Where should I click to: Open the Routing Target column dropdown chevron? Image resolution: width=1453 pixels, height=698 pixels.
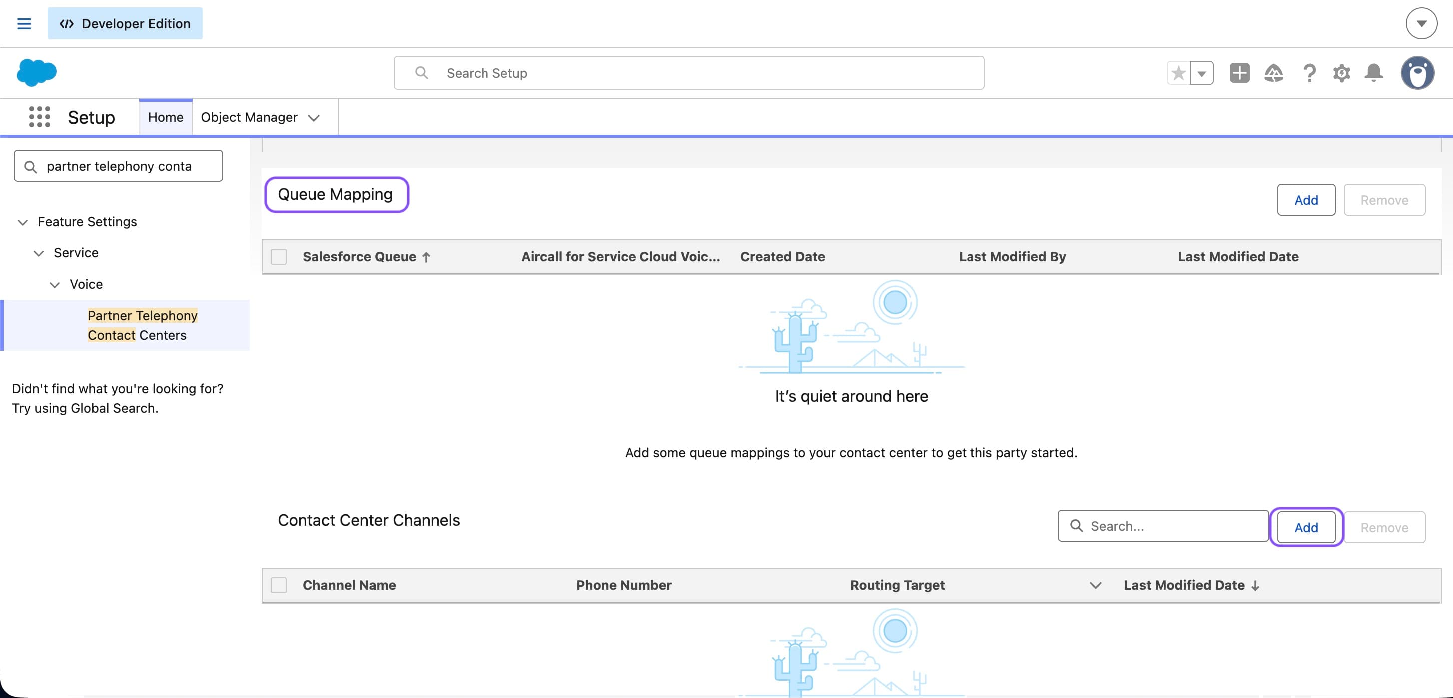tap(1095, 585)
